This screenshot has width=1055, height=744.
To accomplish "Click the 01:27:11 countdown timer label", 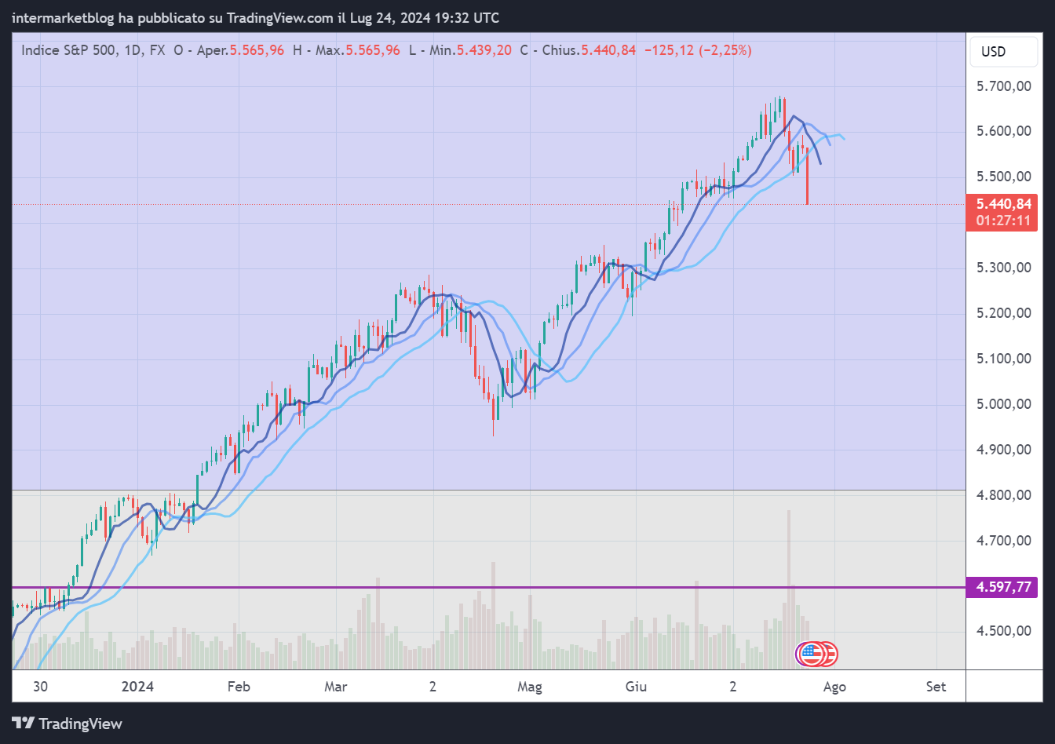I will click(1003, 221).
